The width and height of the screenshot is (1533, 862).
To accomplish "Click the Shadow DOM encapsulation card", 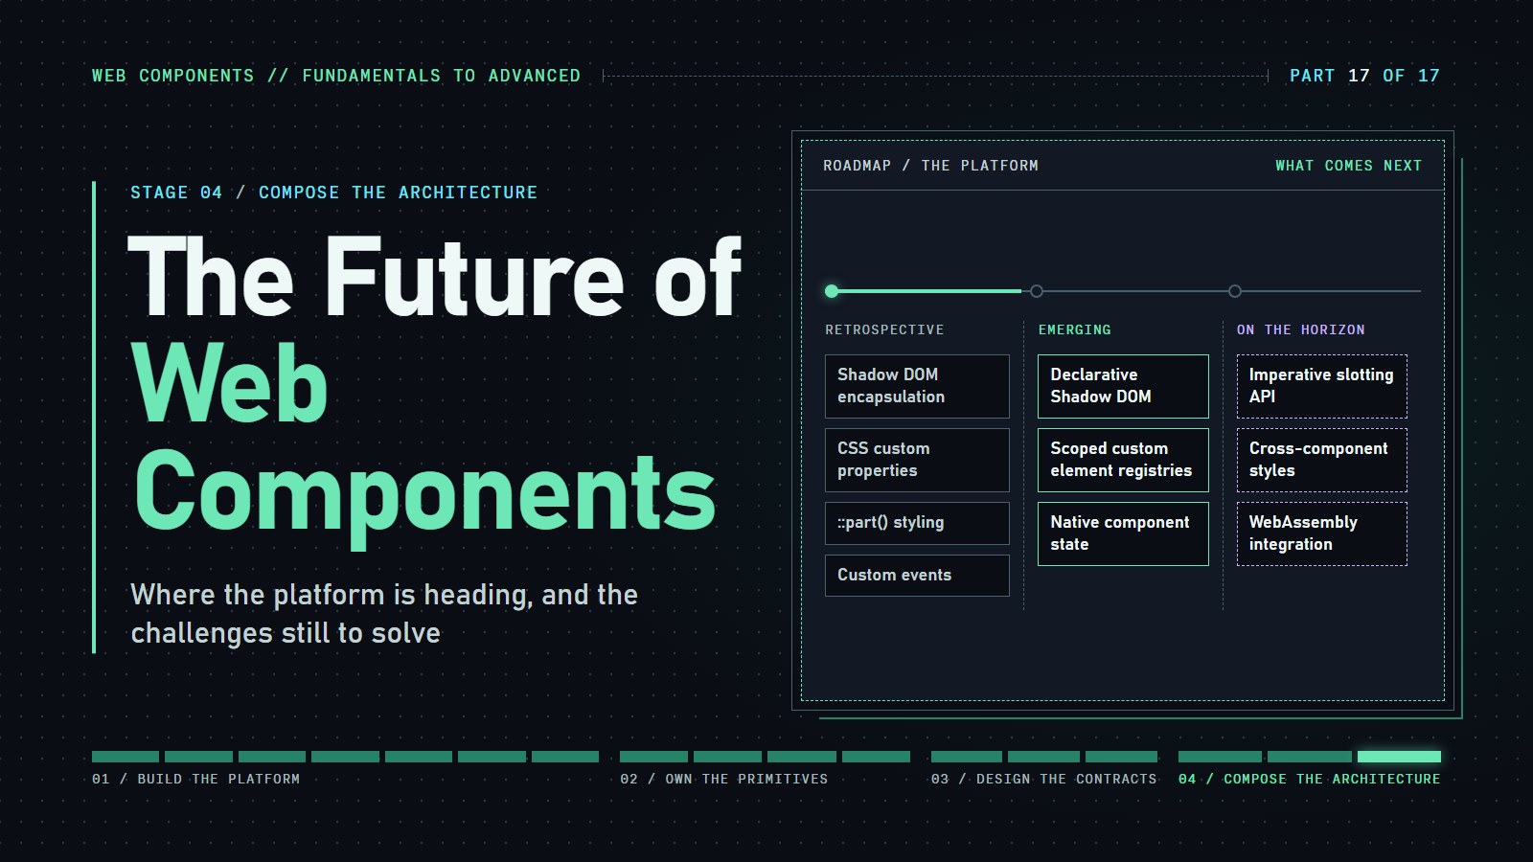I will pyautogui.click(x=917, y=386).
